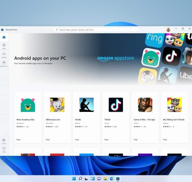
Task: Click the Free price on Kindle card
Action: tap(77, 140)
